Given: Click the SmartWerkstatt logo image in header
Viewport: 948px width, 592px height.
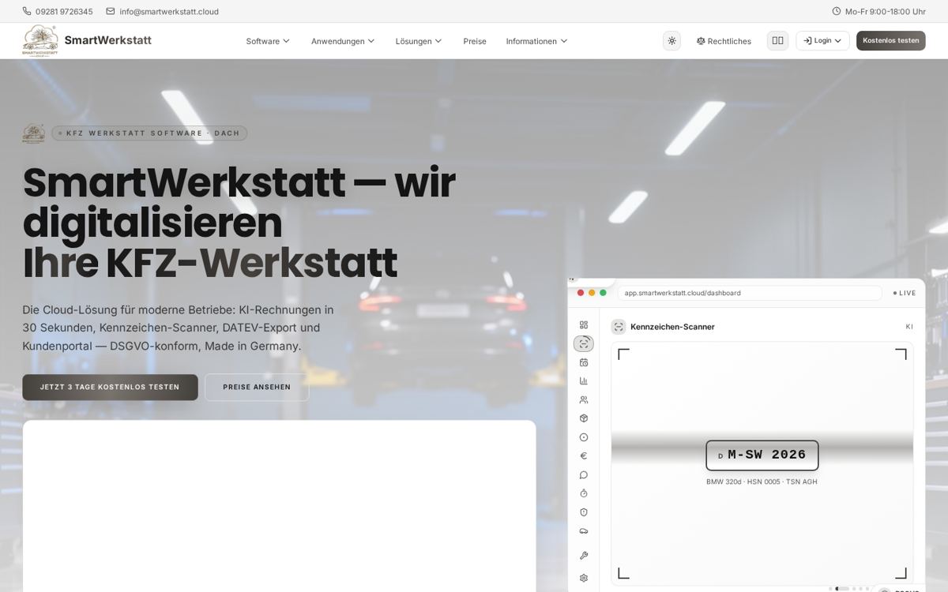Looking at the screenshot, I should coord(39,40).
